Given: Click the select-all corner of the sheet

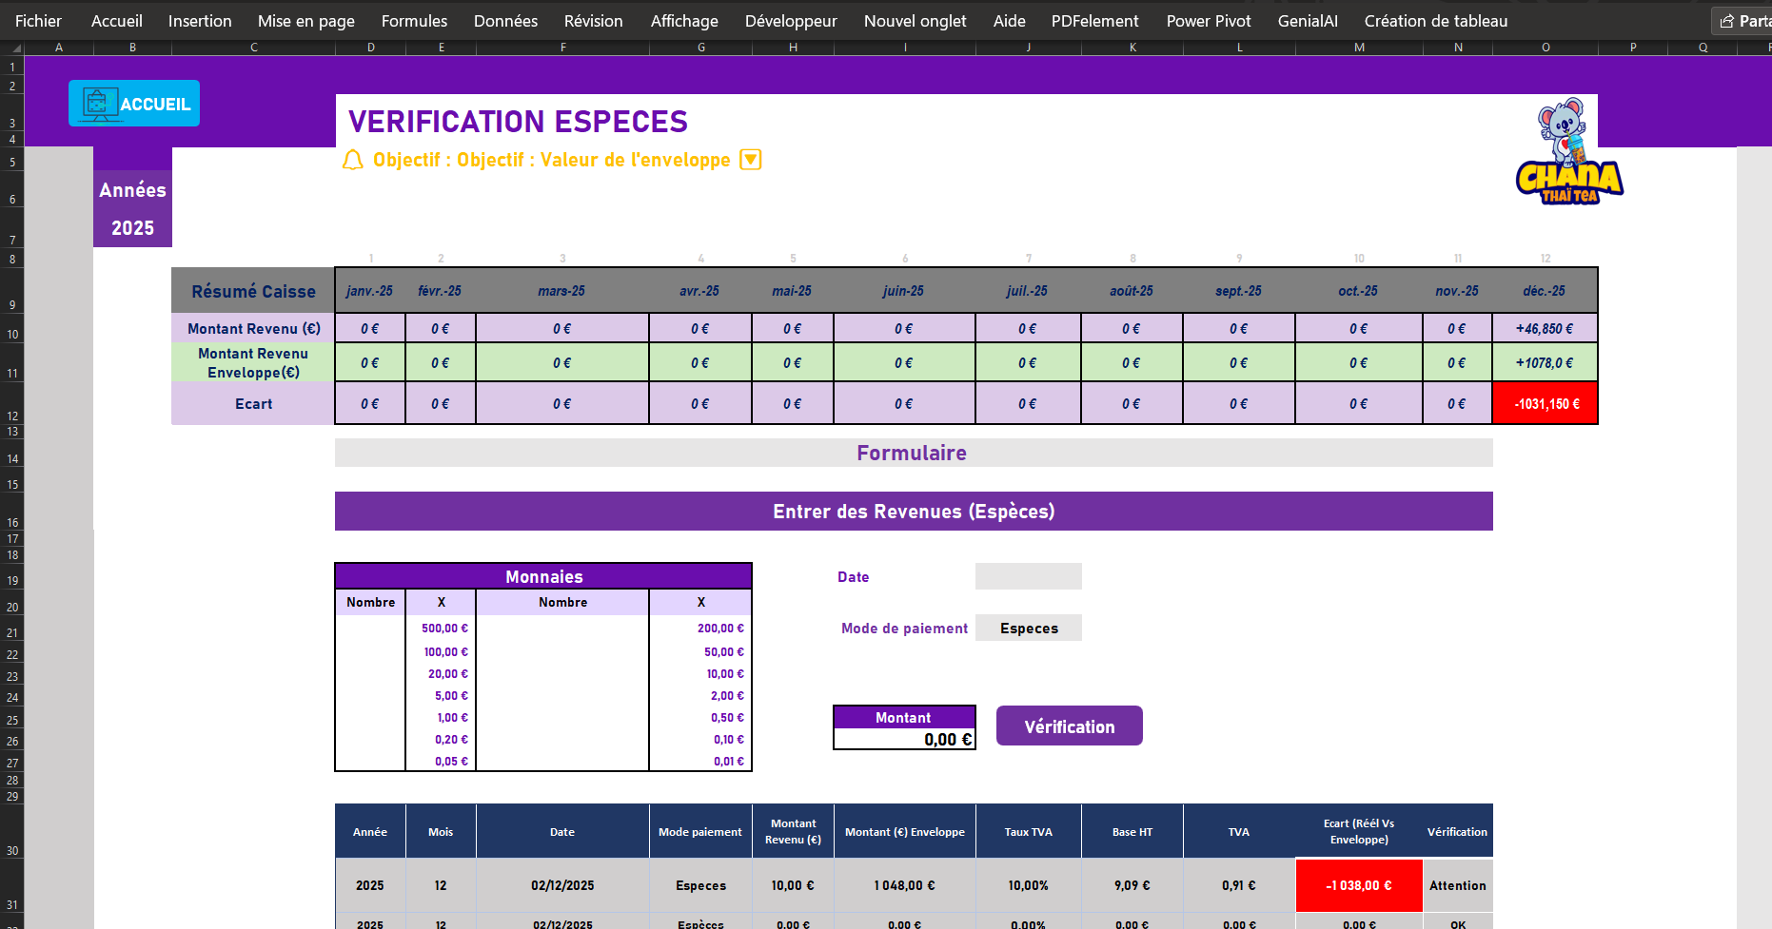Looking at the screenshot, I should tap(12, 47).
